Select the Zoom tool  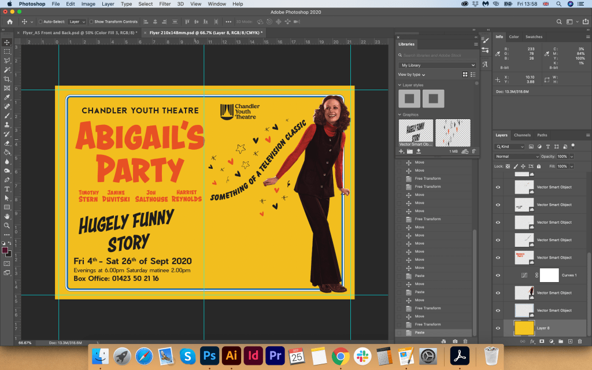[7, 225]
